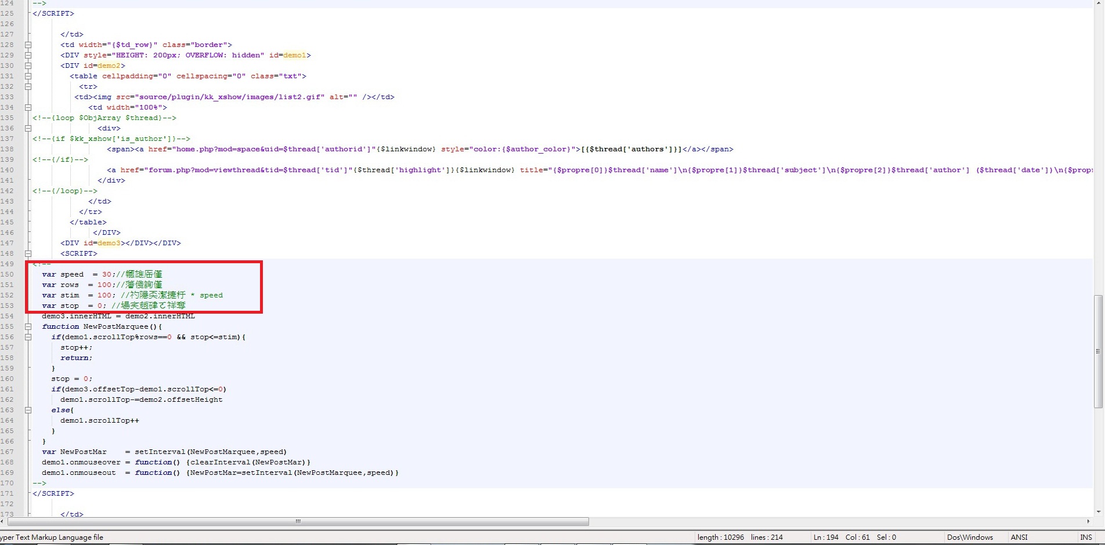Click the vertical scrollbar thumb
This screenshot has width=1105, height=545.
tap(1098, 351)
